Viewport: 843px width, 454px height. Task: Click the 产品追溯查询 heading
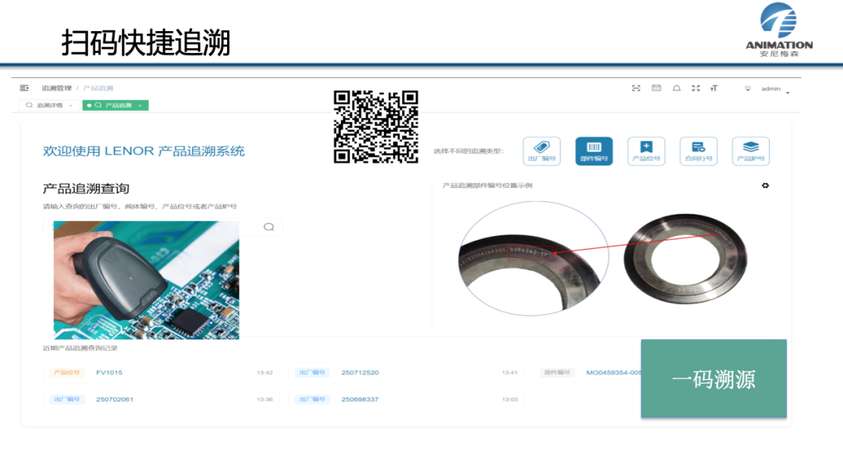coord(86,189)
